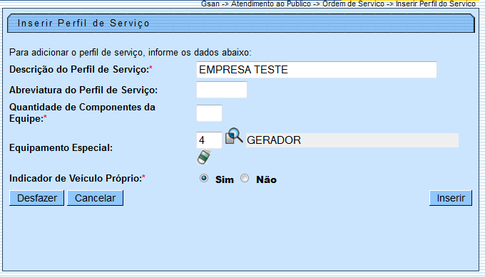Clear Equipamento Especial with the eraser icon
Screen dimensions: 485x277
204,157
